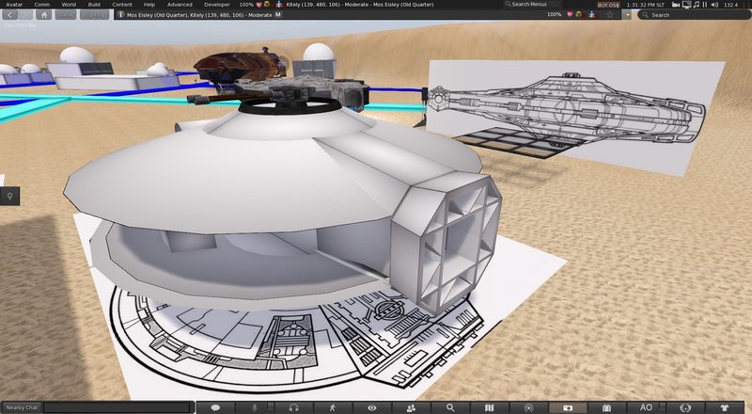Open Mini-map radar icon
This screenshot has width=752, height=414.
coord(528,407)
